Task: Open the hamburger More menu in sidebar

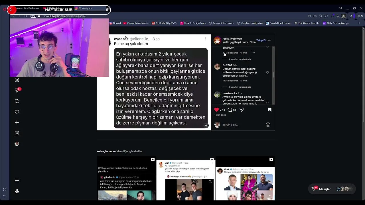Action: 17,181
